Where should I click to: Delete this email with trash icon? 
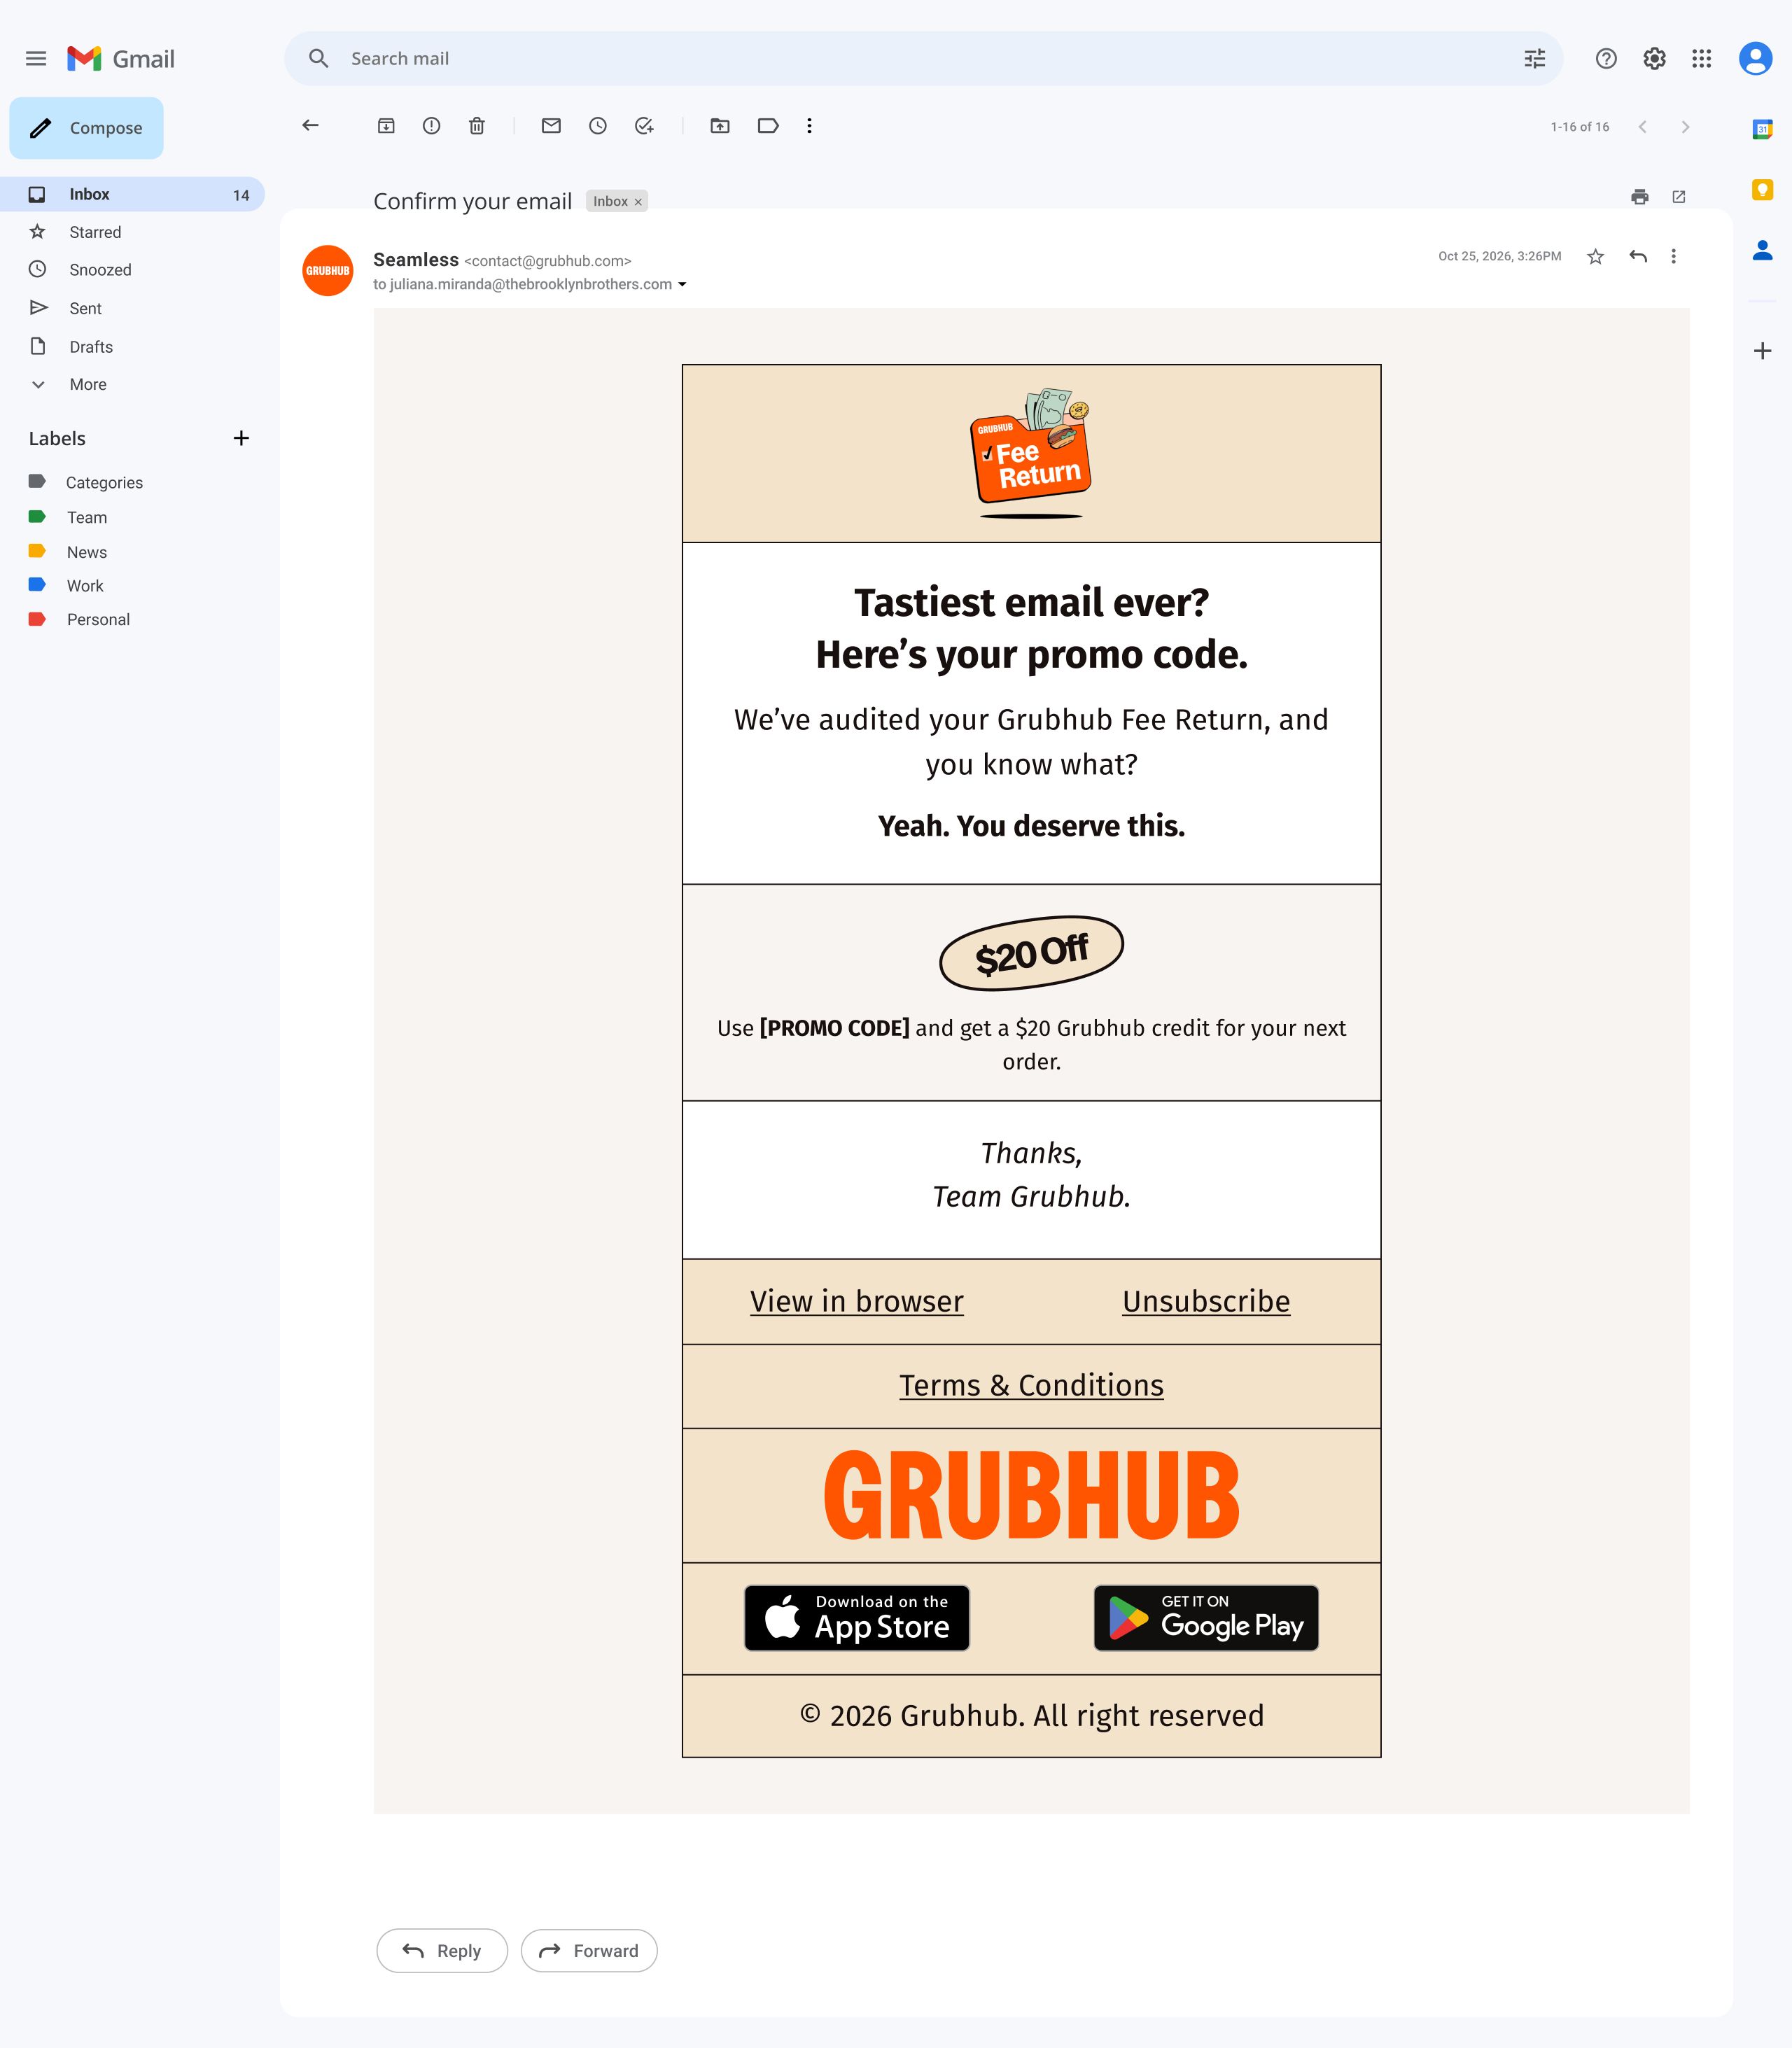[x=477, y=126]
